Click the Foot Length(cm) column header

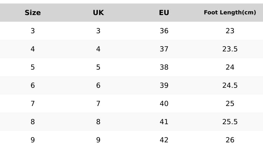click(x=230, y=13)
